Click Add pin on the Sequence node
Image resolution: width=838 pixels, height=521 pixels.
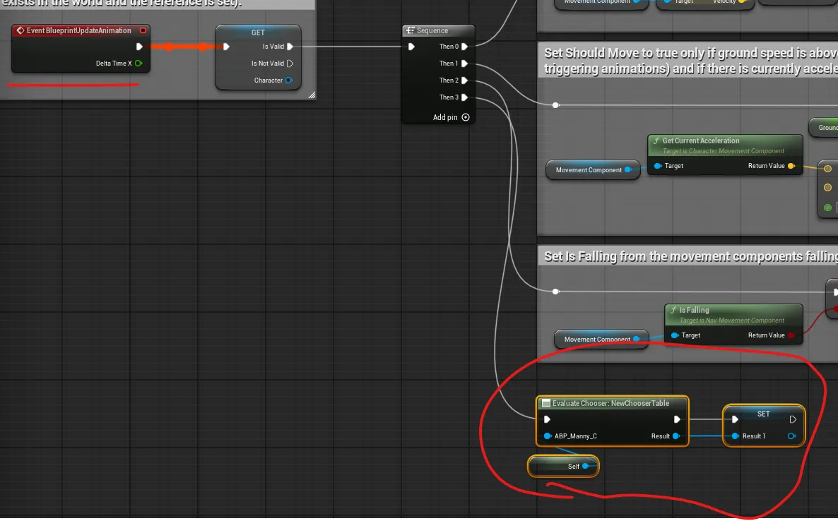(x=451, y=117)
